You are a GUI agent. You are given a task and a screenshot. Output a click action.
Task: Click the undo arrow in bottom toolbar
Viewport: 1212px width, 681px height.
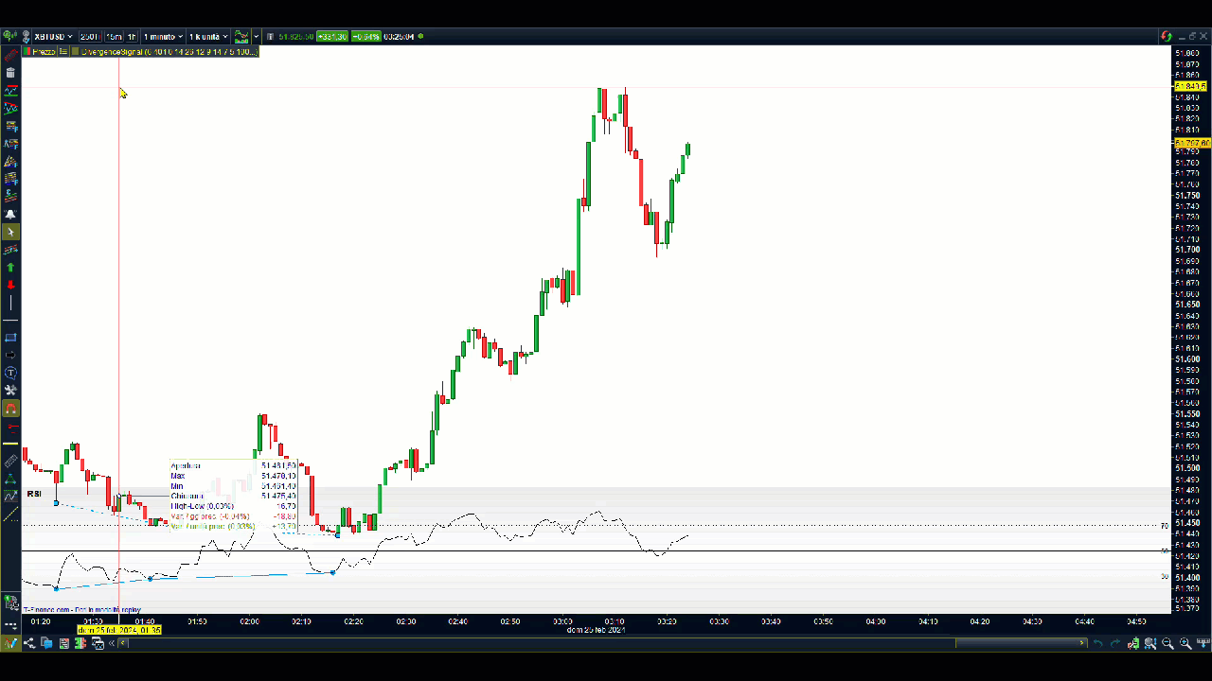(x=1097, y=643)
